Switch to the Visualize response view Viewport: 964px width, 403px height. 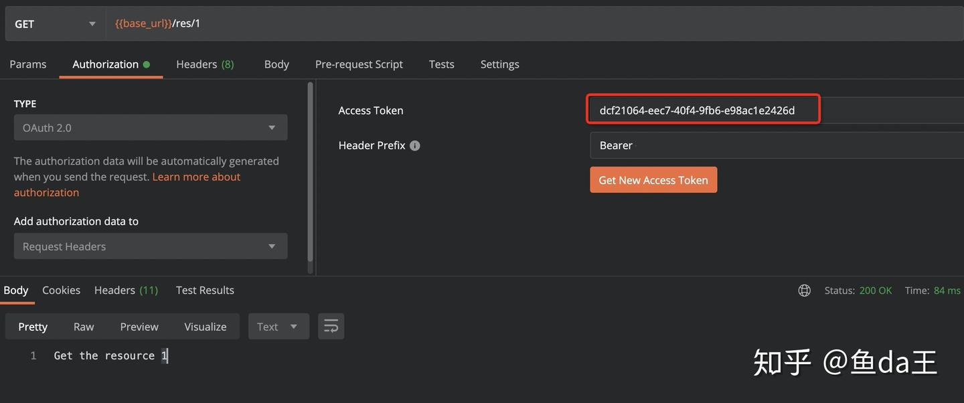[205, 326]
